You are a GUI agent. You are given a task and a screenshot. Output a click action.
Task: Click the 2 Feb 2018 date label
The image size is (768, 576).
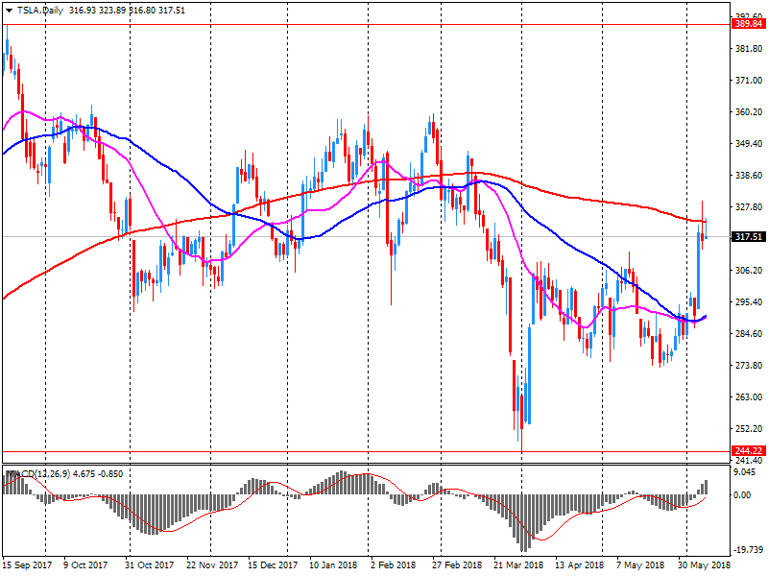(393, 564)
